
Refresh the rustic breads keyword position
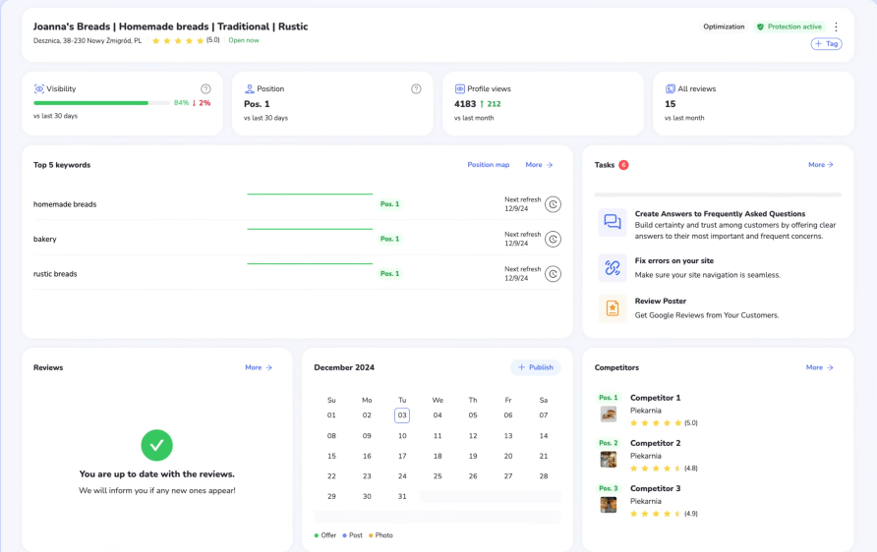click(553, 274)
